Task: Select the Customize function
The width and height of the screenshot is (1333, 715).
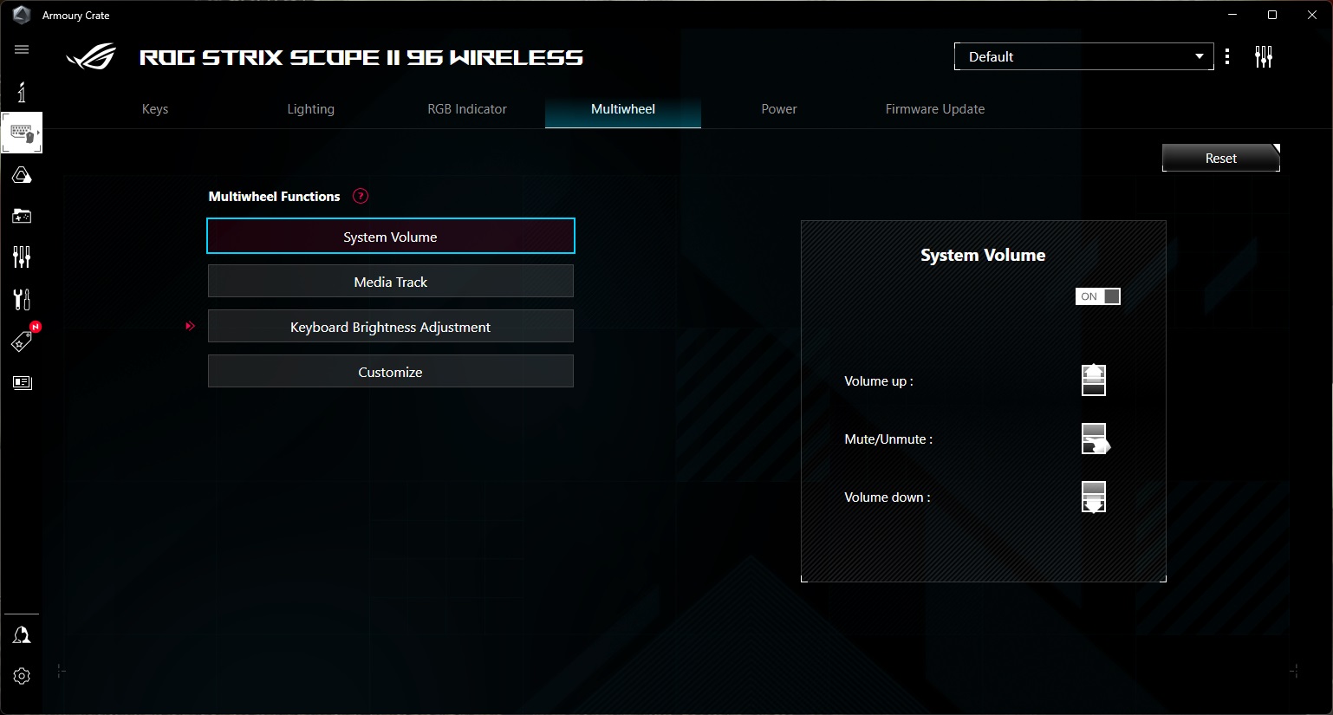Action: (391, 372)
